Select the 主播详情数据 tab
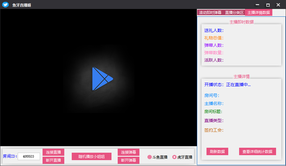286x166 pixels. pyautogui.click(x=259, y=13)
